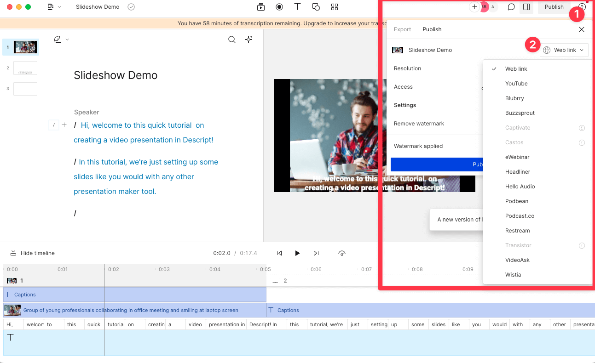The height and width of the screenshot is (363, 595).
Task: Skip to next scene
Action: click(316, 253)
